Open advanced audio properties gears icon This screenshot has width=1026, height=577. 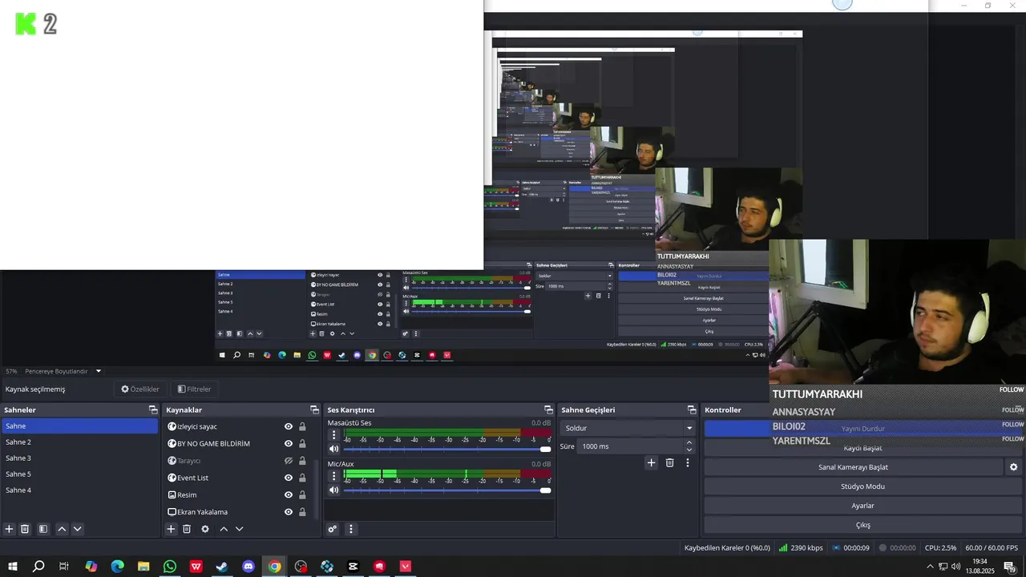pos(333,529)
